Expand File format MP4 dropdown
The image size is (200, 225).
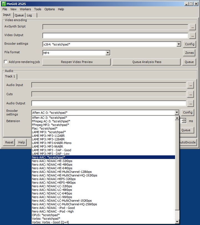[108, 53]
